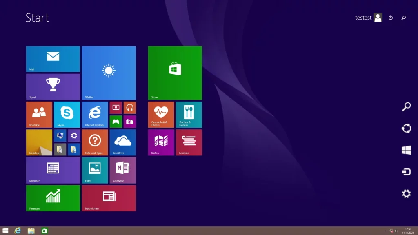418x235 pixels.
Task: Open the Internet Explorer tile
Action: [x=95, y=114]
